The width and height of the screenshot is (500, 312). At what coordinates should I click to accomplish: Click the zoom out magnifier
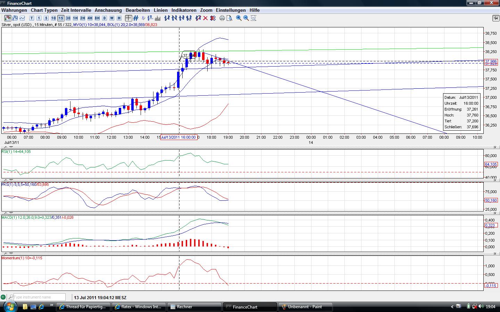point(246,18)
